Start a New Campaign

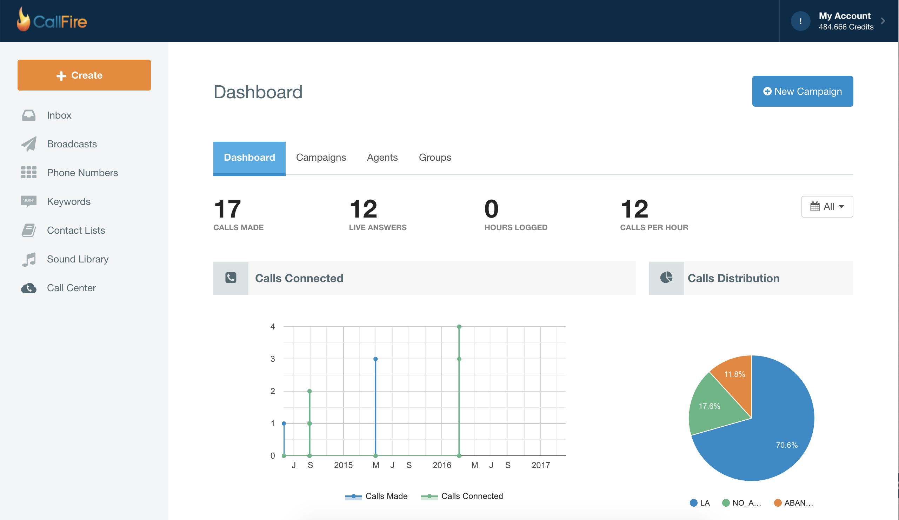(x=802, y=91)
